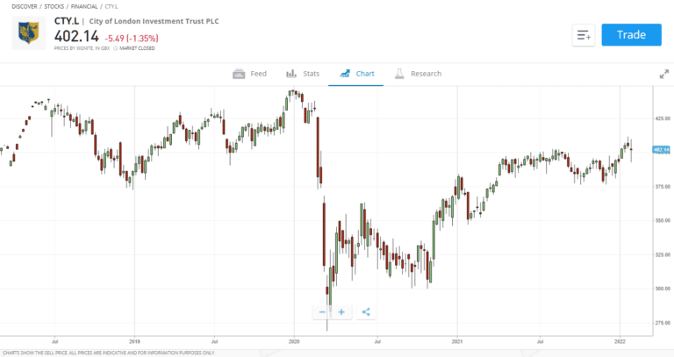Screen dimensions: 674x357
Task: Click the City of London Trust logo
Action: (28, 32)
